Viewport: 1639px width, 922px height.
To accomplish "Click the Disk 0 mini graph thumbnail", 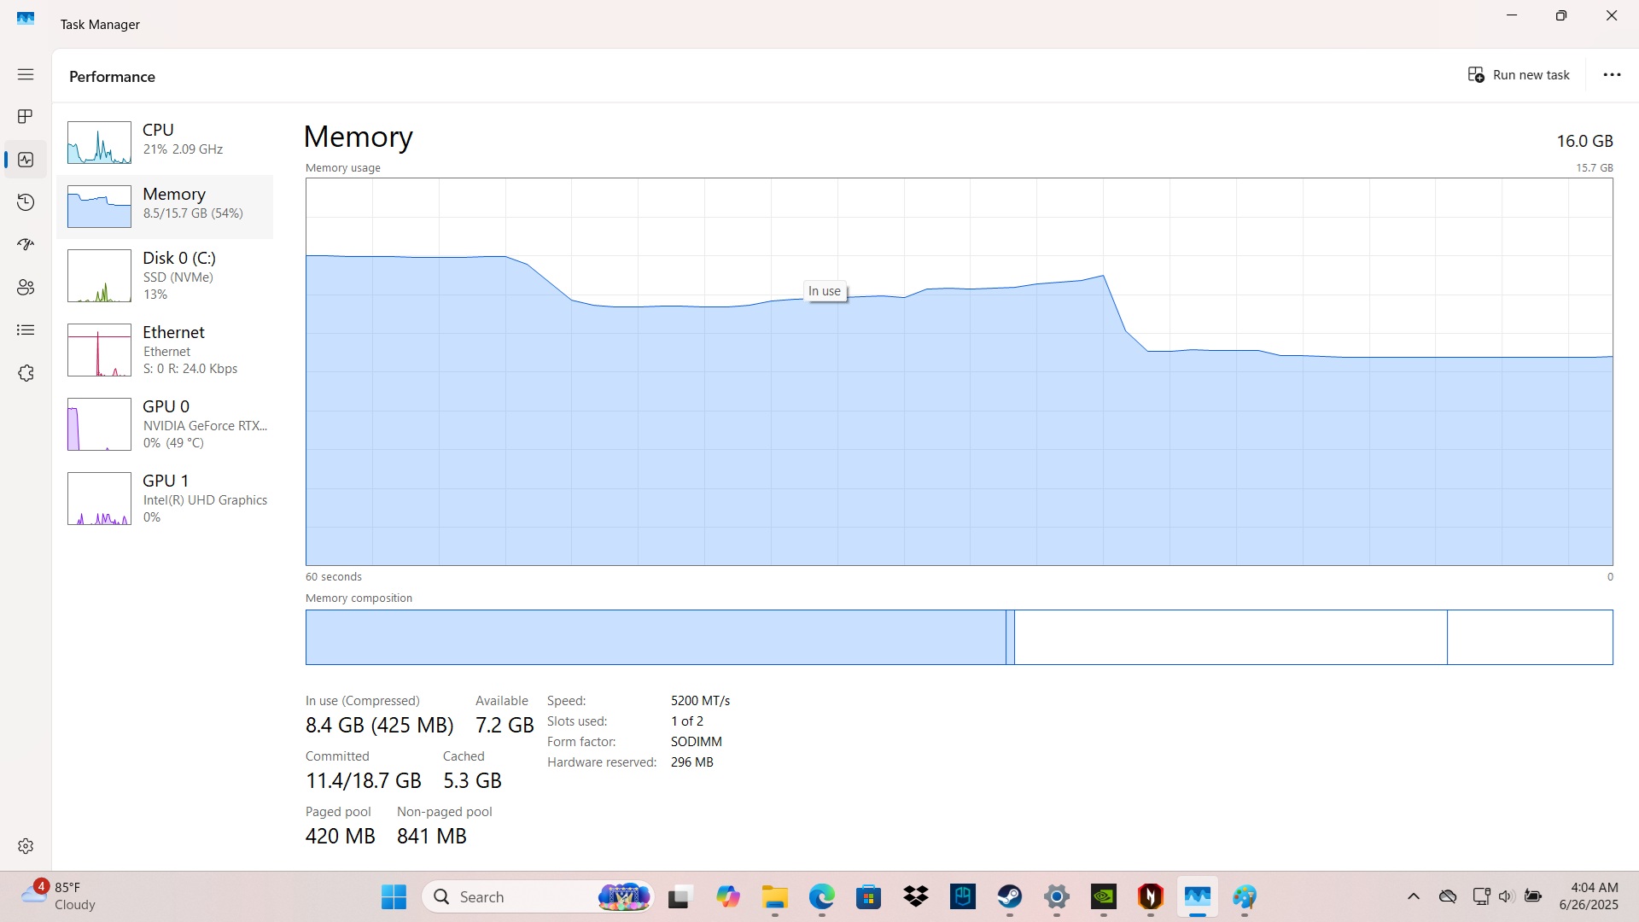I will point(99,276).
